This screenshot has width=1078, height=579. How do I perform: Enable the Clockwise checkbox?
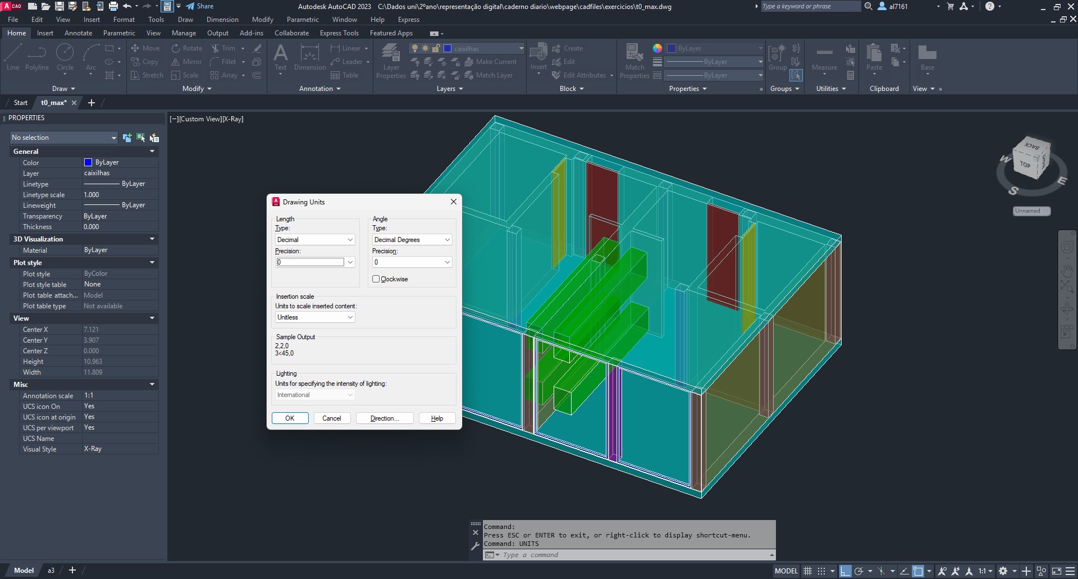click(x=376, y=279)
